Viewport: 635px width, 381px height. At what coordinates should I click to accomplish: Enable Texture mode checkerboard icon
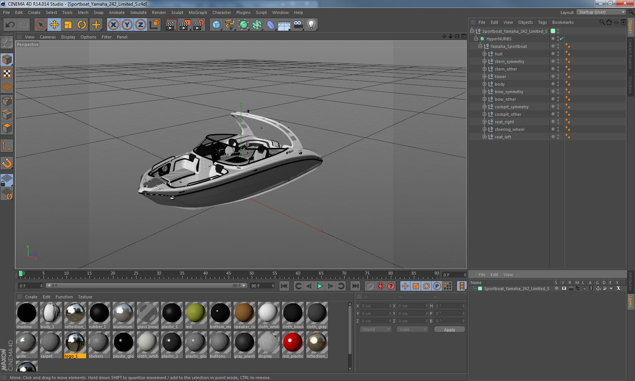pos(7,73)
